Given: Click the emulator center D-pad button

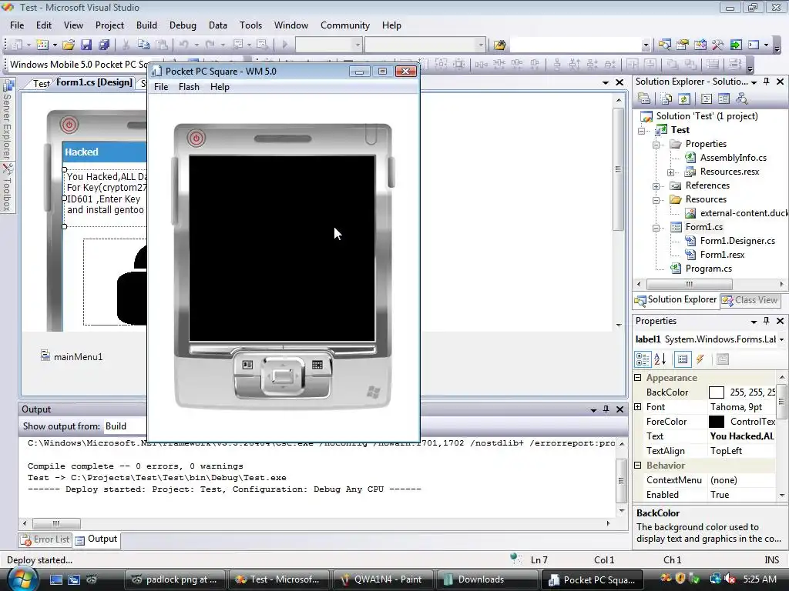Looking at the screenshot, I should point(282,376).
